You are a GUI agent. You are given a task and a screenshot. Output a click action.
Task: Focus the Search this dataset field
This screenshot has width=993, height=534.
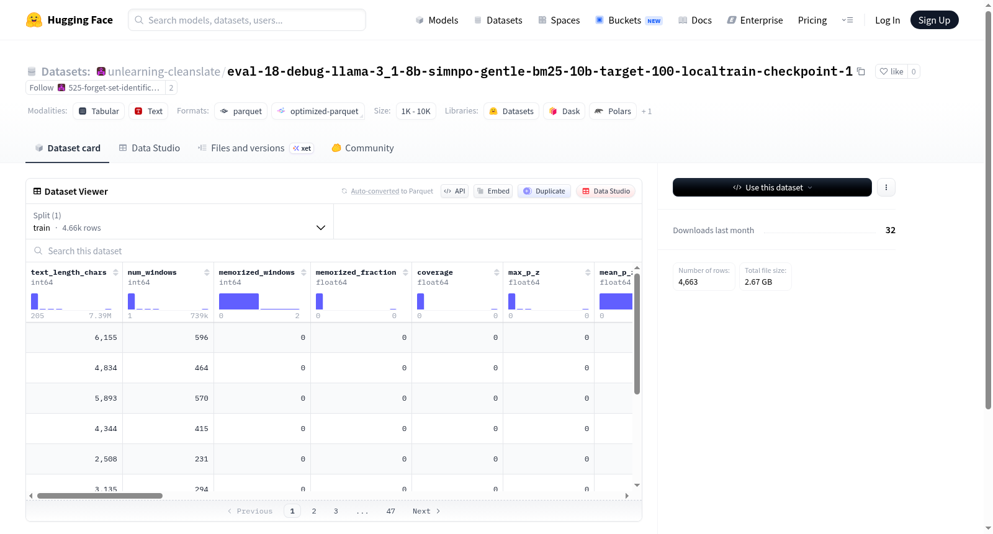pyautogui.click(x=334, y=251)
